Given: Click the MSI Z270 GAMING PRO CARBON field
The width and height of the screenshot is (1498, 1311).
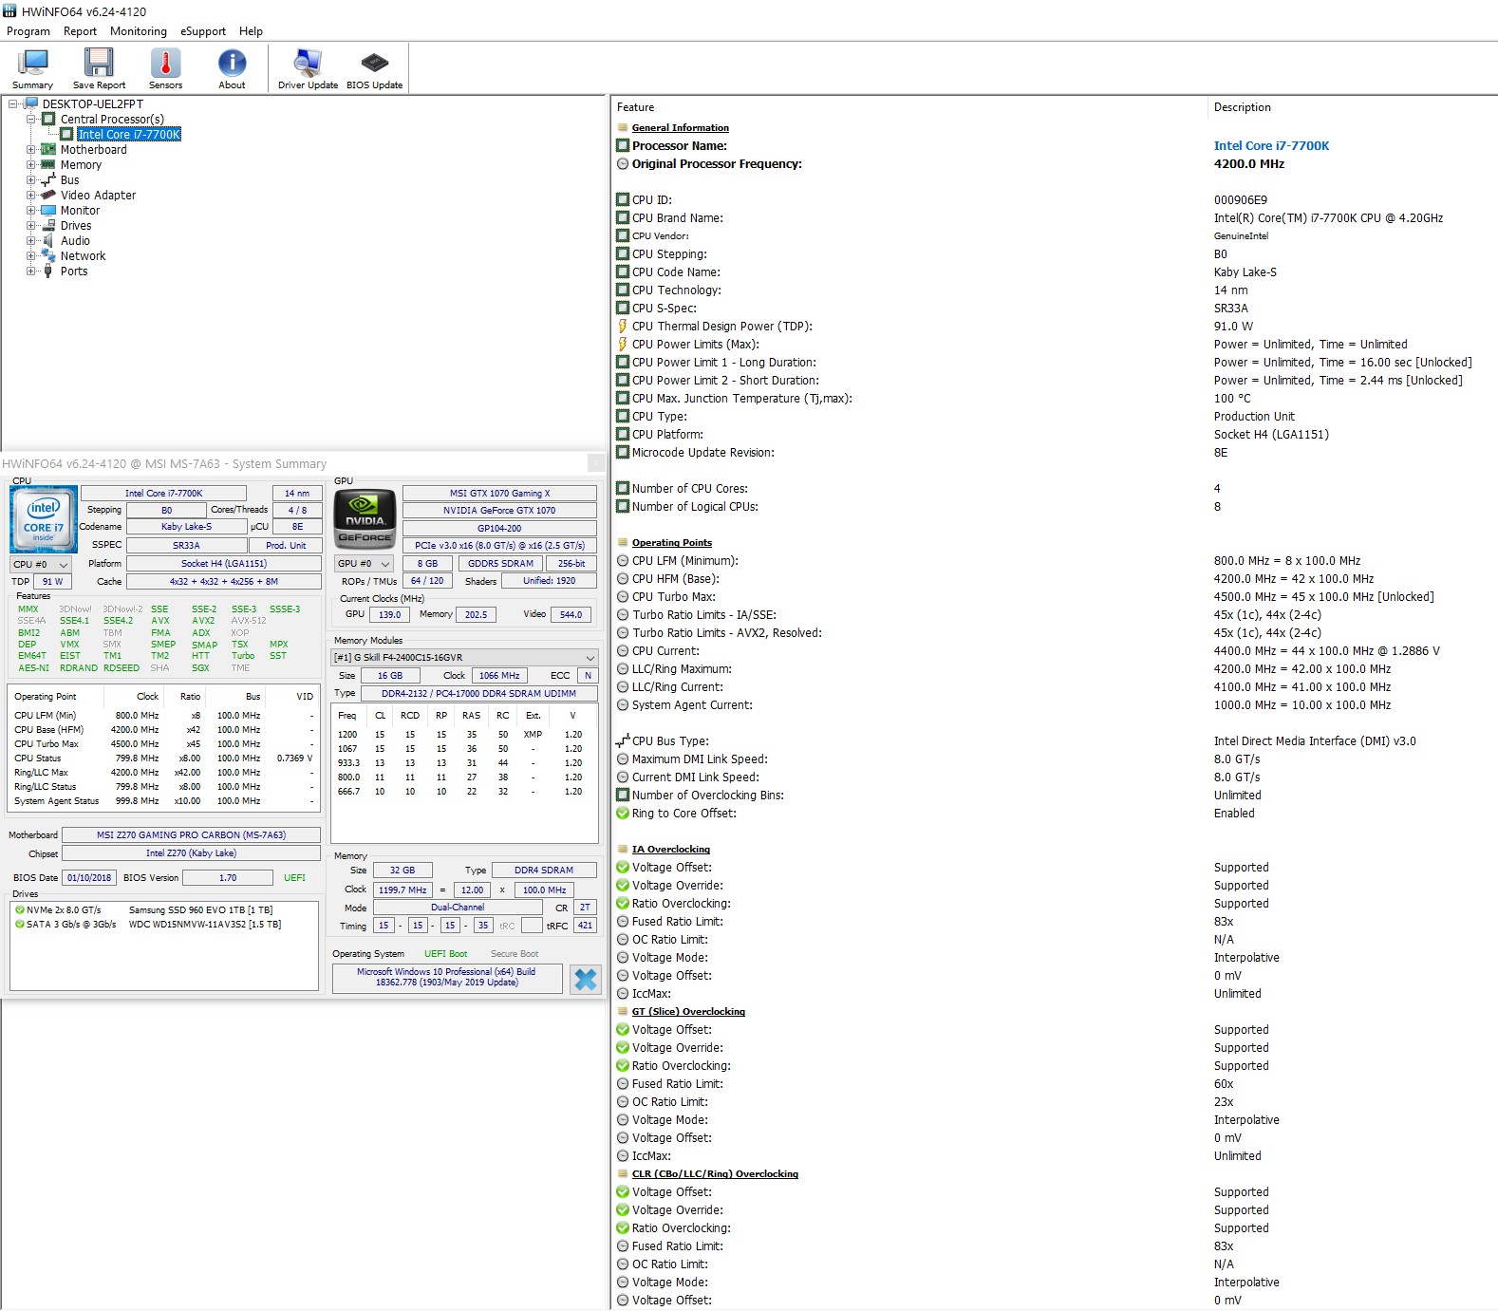Looking at the screenshot, I should click(x=191, y=835).
